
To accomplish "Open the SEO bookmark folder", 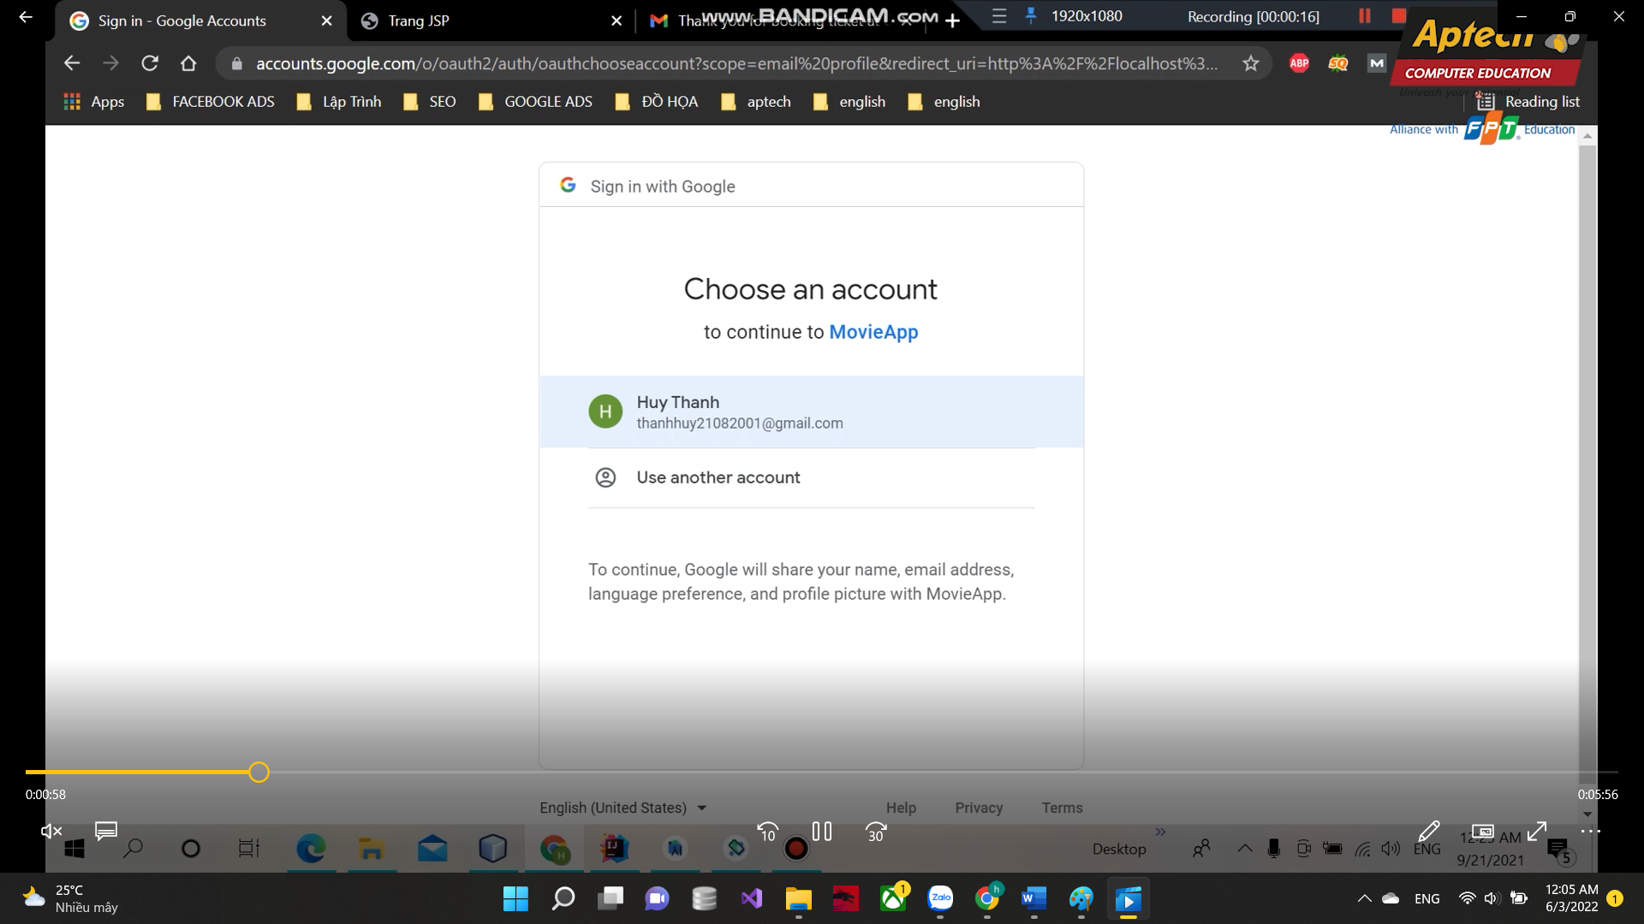I will 430,102.
